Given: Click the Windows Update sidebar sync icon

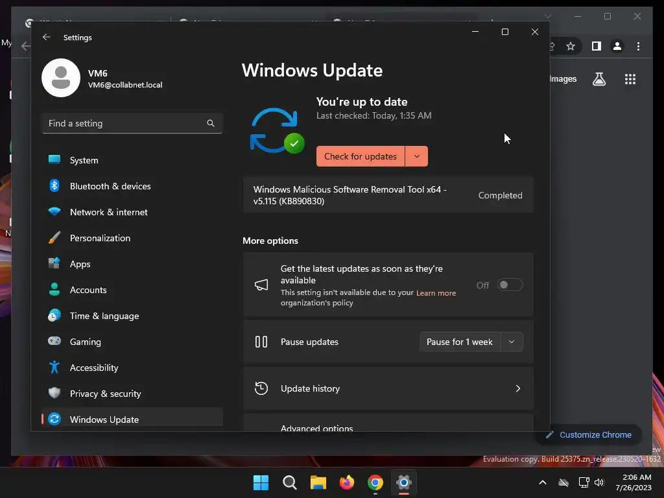Looking at the screenshot, I should click(x=54, y=419).
